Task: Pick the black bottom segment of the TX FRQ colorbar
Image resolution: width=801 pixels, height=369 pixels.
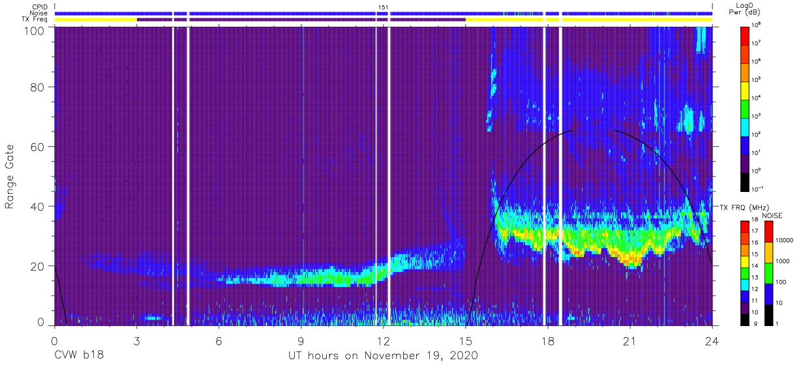Action: tap(746, 320)
